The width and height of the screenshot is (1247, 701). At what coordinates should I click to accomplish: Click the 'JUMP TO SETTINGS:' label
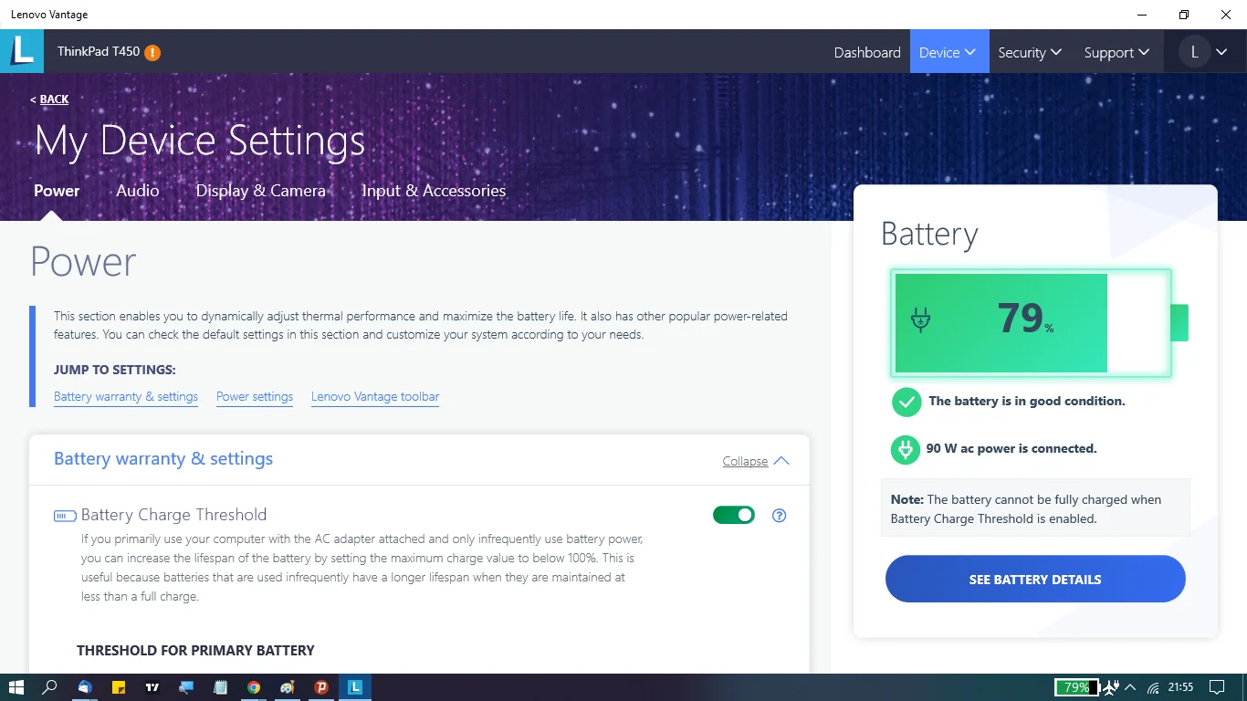pos(115,370)
